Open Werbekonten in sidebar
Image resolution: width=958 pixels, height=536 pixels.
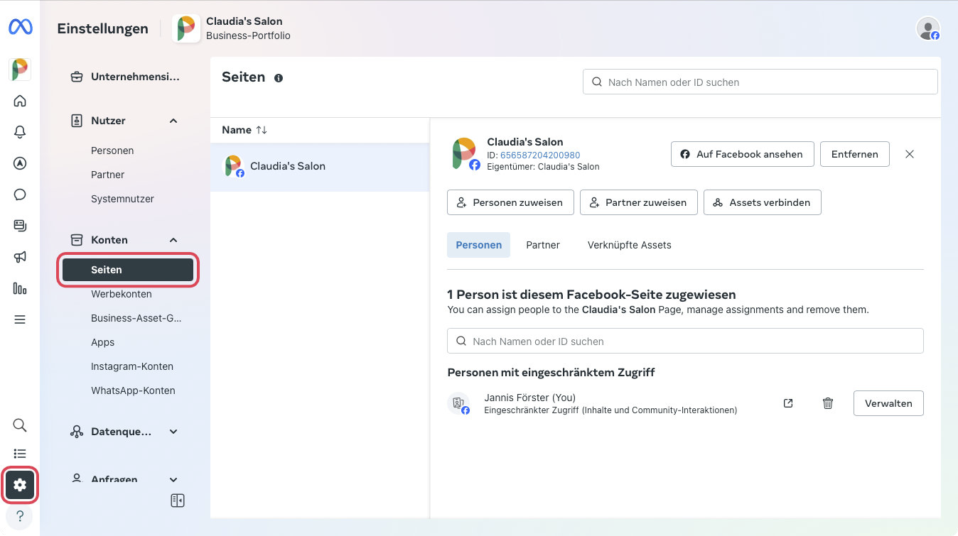click(122, 294)
